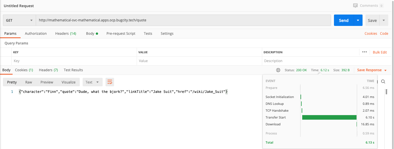Click the Process 0.59 ms timing value
The width and height of the screenshot is (394, 149).
[368, 133]
